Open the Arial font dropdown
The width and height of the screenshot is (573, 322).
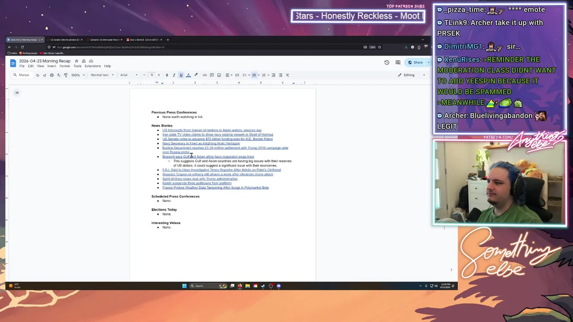[129, 75]
